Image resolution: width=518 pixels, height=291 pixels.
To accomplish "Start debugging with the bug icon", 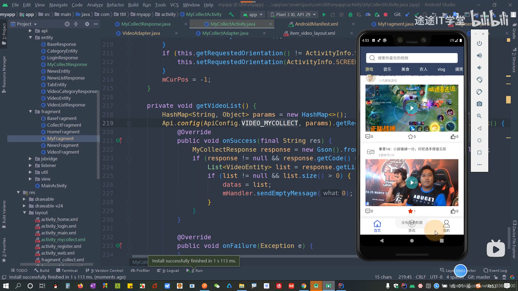I will (x=350, y=15).
